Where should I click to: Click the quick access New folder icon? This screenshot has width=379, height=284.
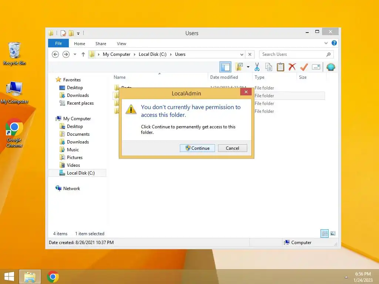click(71, 33)
